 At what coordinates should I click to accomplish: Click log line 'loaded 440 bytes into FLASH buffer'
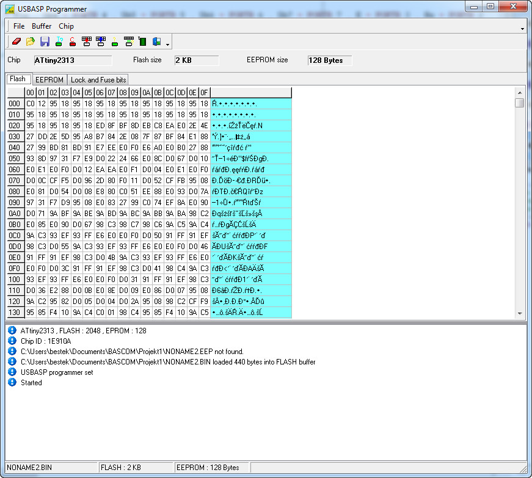168,362
